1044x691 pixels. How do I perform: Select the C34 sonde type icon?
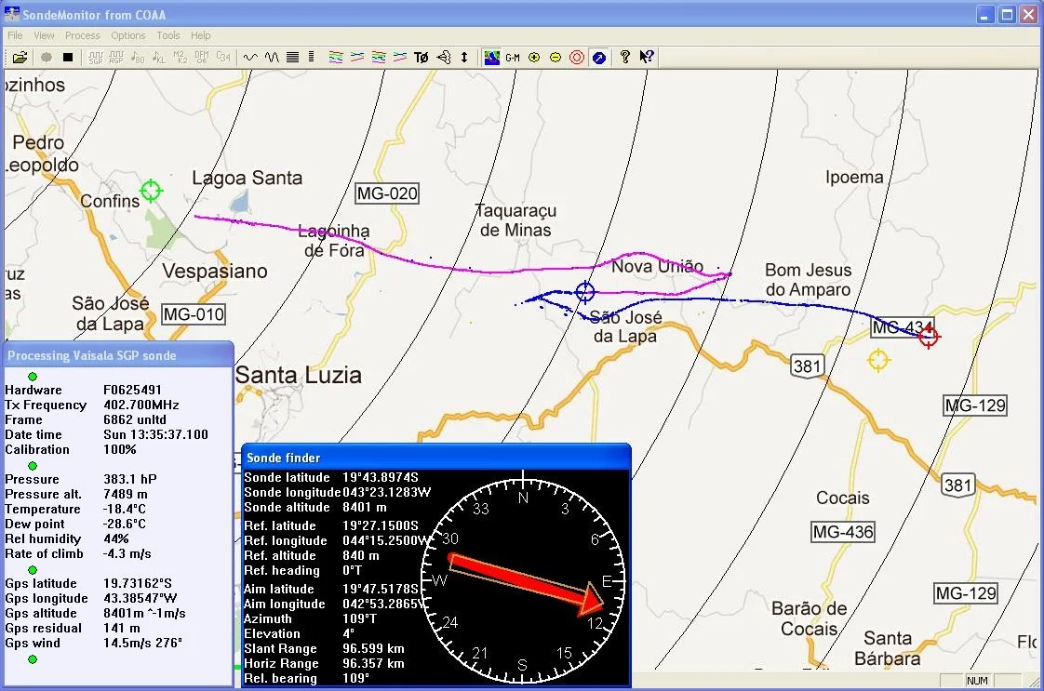[223, 58]
